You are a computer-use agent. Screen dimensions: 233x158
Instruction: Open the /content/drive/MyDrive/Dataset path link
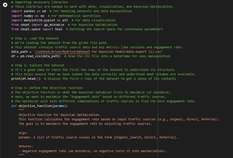[63, 52]
